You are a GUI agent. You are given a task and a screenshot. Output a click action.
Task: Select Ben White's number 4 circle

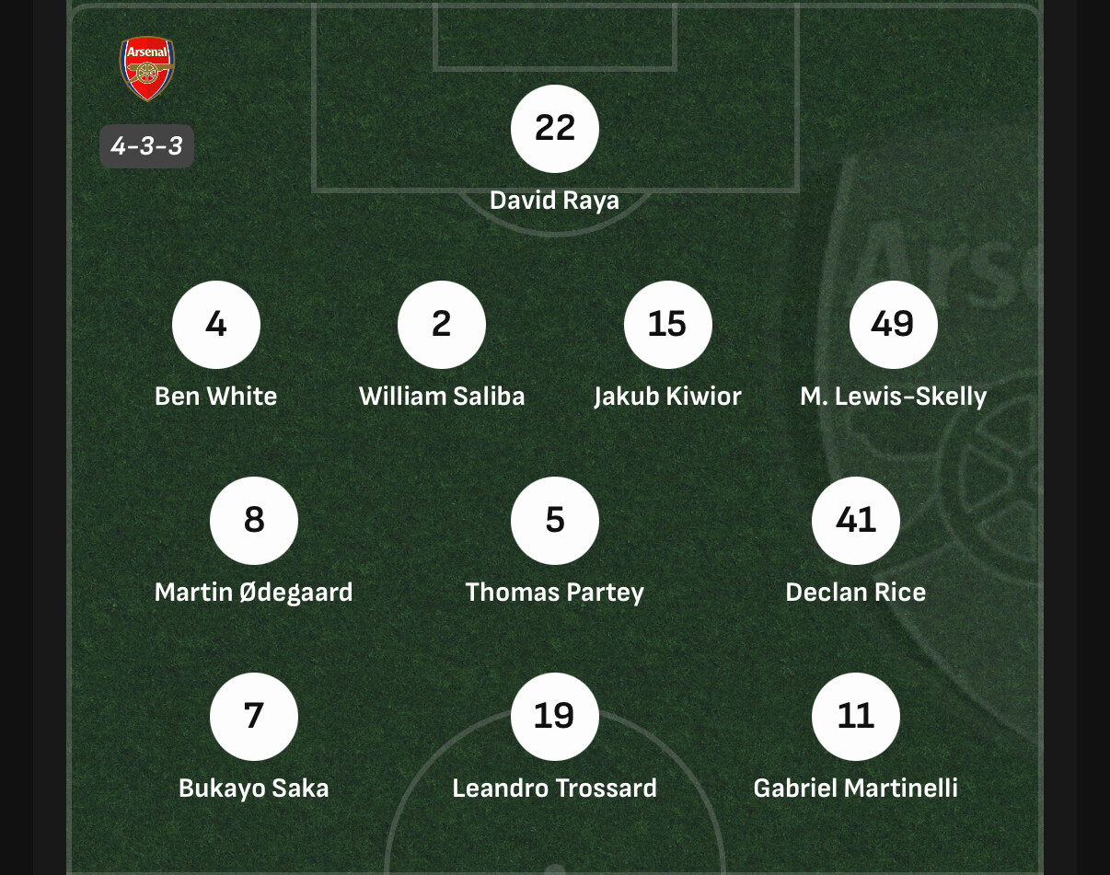coord(216,325)
